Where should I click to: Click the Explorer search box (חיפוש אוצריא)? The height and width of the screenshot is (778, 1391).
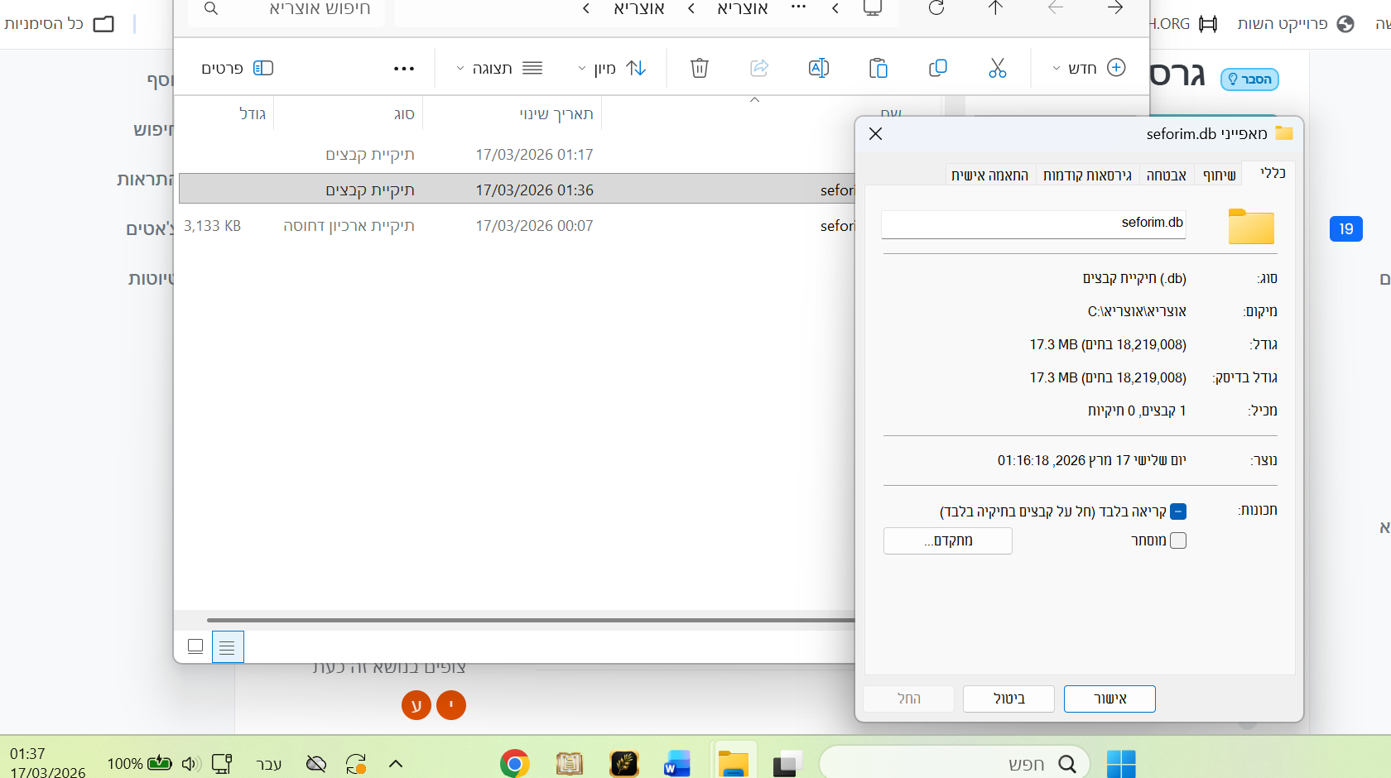pos(286,10)
